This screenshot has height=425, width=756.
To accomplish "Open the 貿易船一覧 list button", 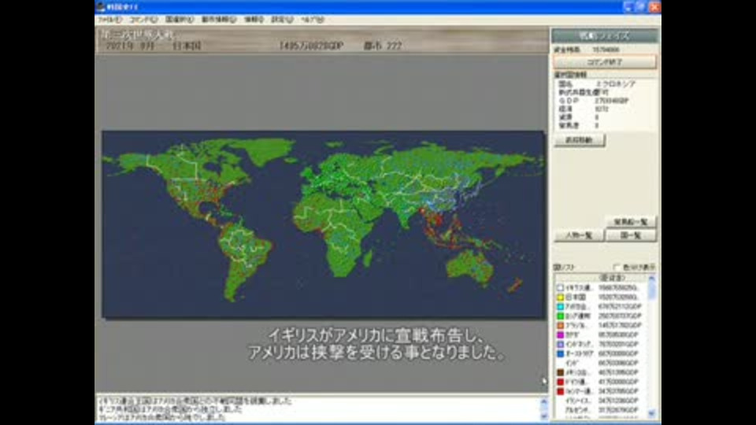I will tap(631, 222).
